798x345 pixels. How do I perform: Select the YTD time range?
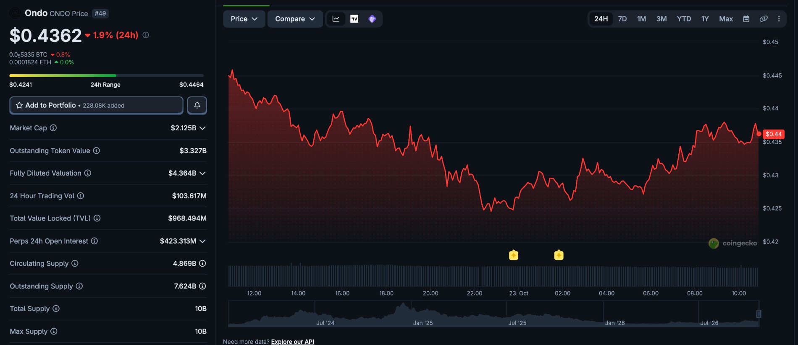[x=684, y=19]
